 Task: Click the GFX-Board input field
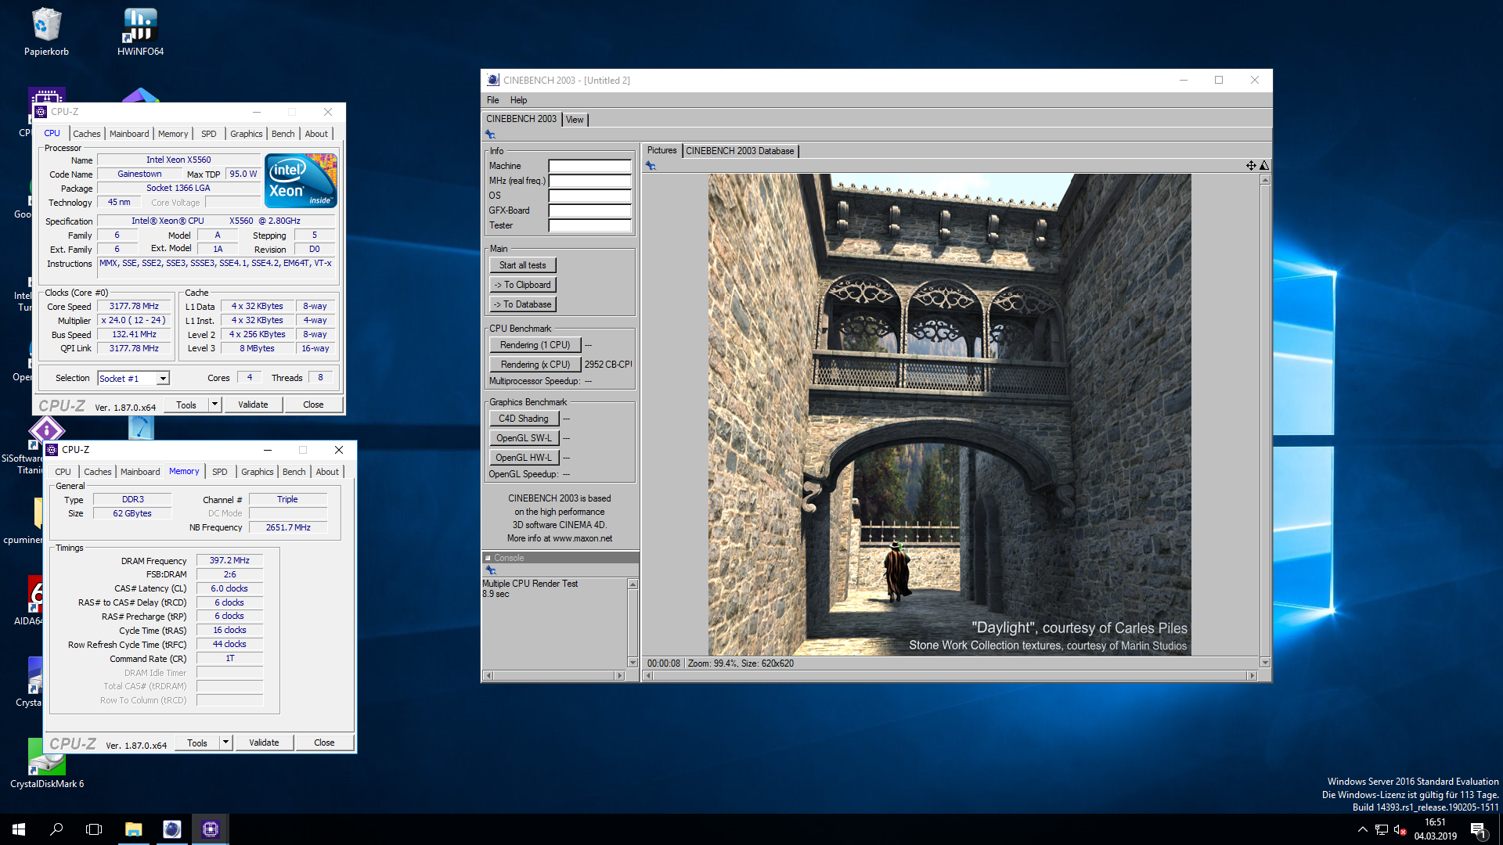click(x=589, y=210)
